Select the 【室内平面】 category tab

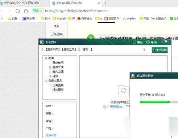coord(53,49)
